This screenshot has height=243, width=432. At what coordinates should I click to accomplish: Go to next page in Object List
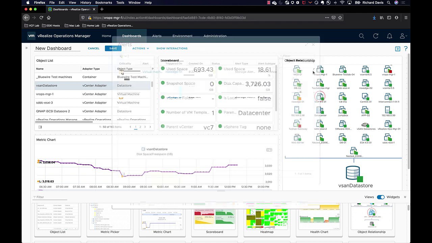[150, 127]
